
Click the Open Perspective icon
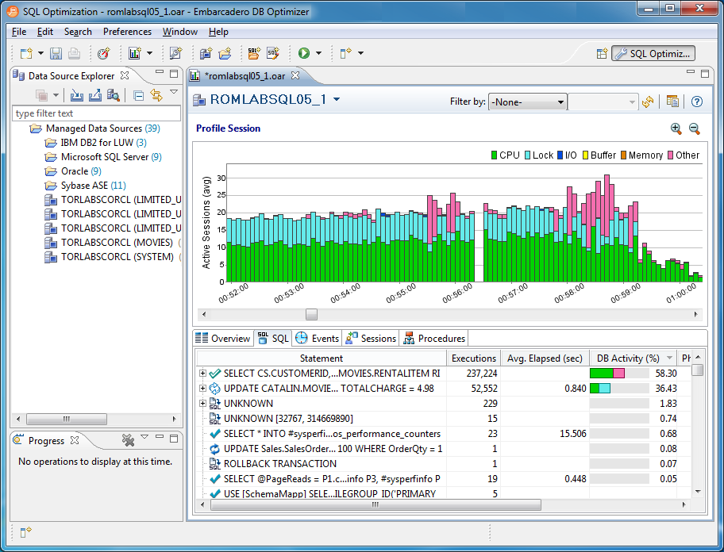[x=602, y=53]
